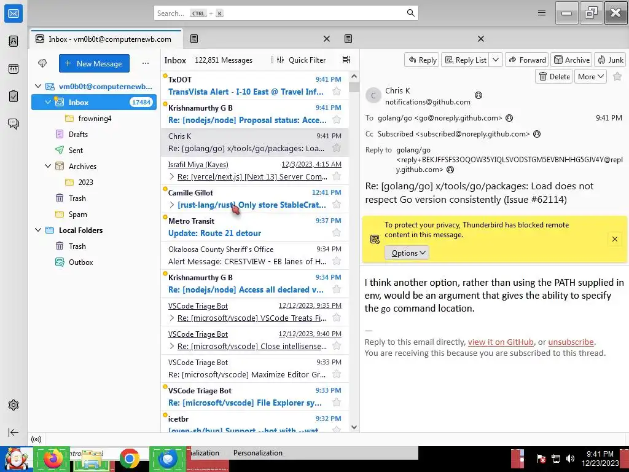Open the Mail space icon
The width and height of the screenshot is (629, 472).
point(14,14)
